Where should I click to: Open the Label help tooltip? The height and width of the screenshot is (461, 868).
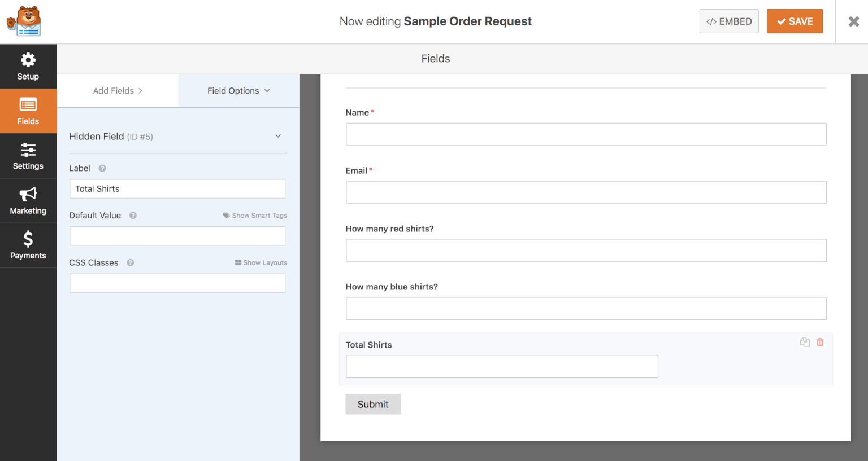tap(102, 168)
